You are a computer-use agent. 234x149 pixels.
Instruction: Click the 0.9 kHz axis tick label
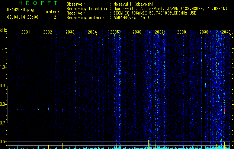pos(3,86)
